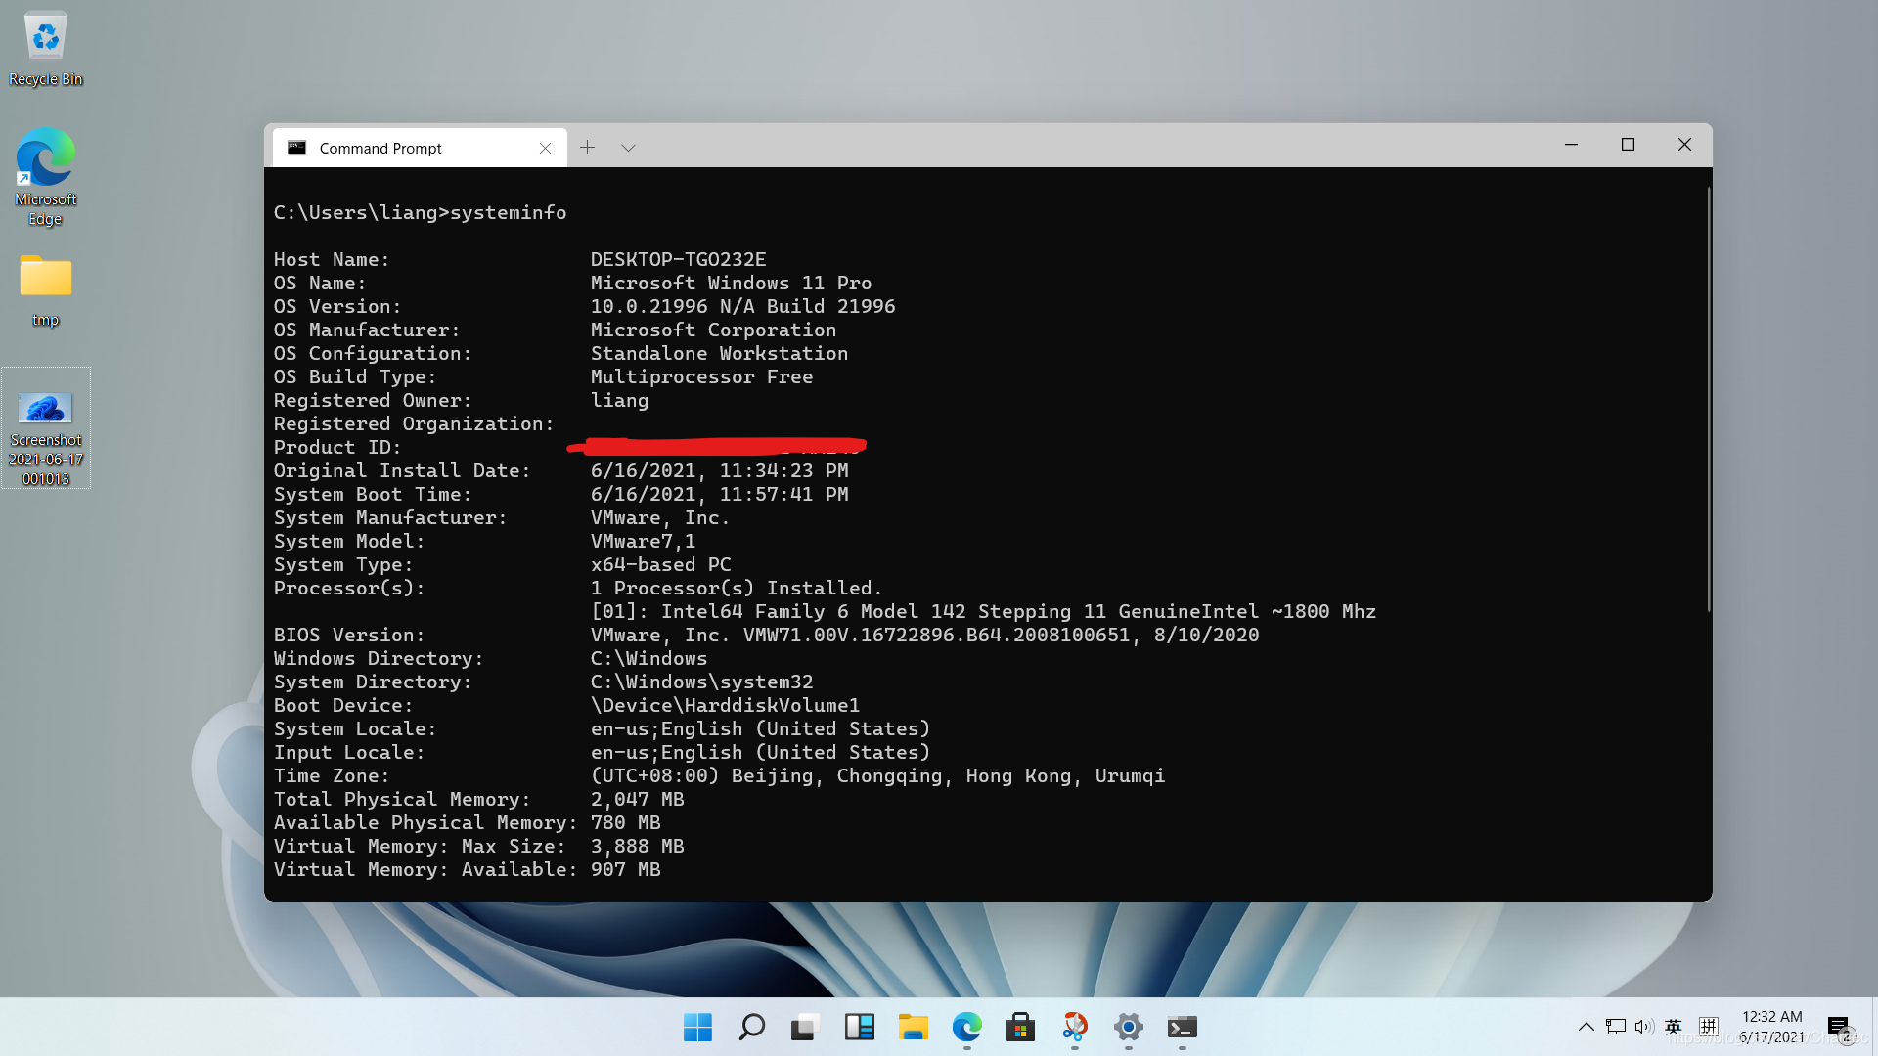Click time zone '(UTC+08:00) Beijing' value
1878x1056 pixels.
(877, 775)
